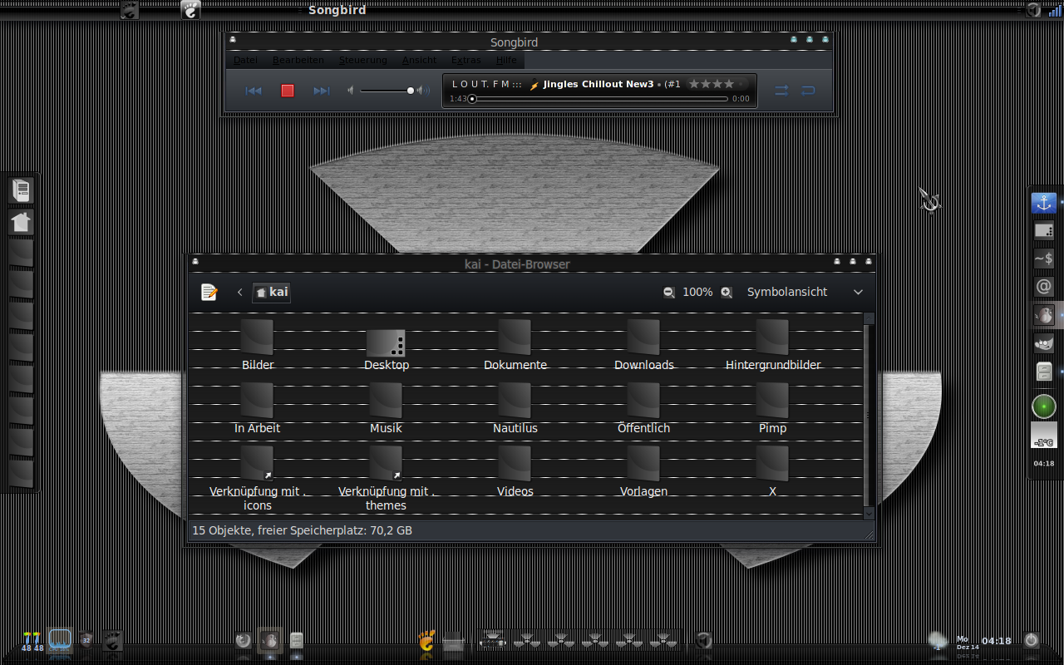Open the Songbird window menu icon
The width and height of the screenshot is (1064, 665).
pyautogui.click(x=233, y=39)
